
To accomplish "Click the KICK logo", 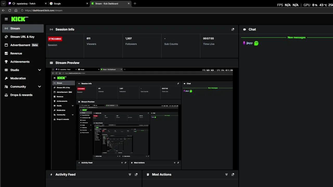I will [x=20, y=19].
